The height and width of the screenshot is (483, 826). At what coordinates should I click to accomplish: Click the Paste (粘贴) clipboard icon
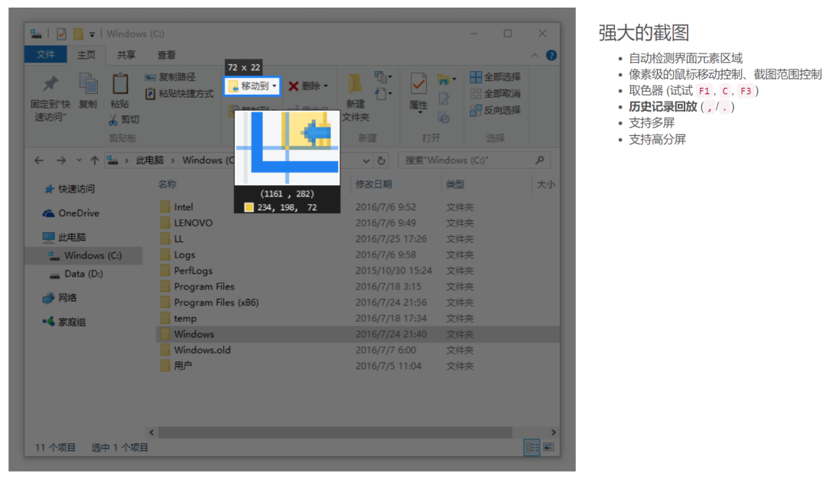[119, 84]
